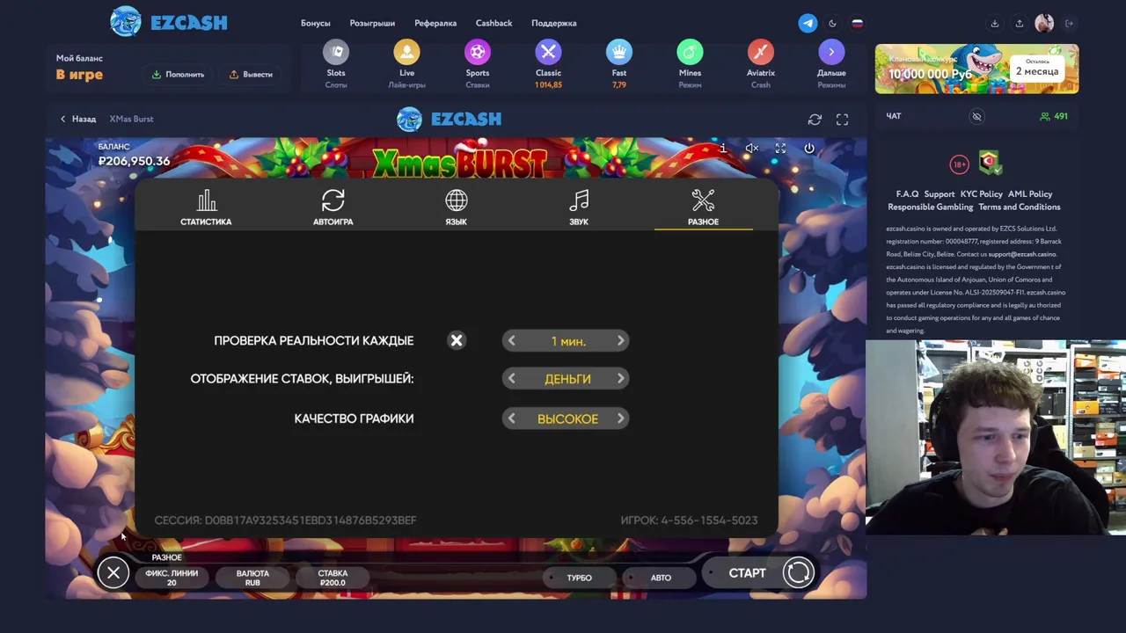Screen dimensions: 1126x633
Task: Disable reality check with X toggle
Action: tap(457, 340)
